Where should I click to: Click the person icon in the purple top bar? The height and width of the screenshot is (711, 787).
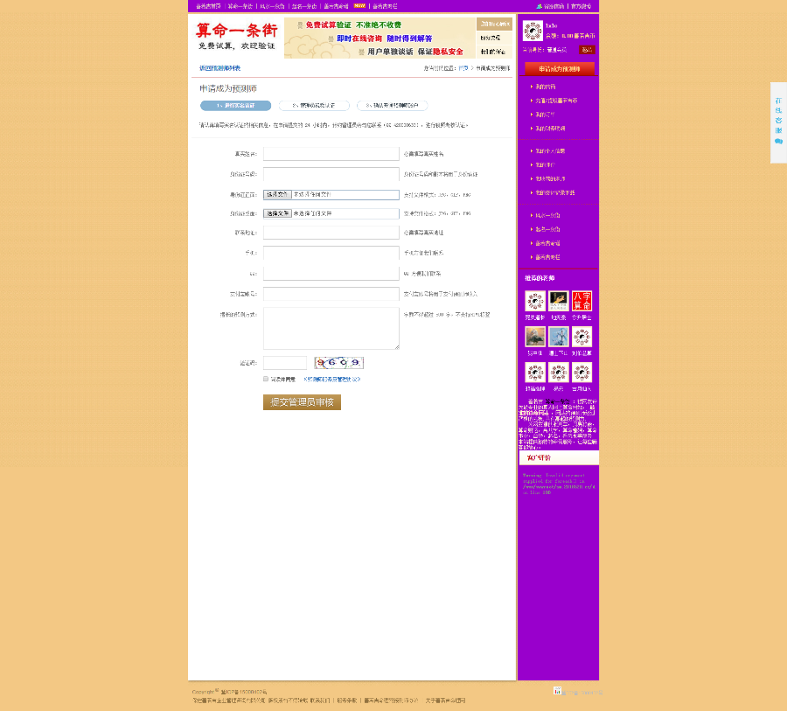[x=539, y=6]
